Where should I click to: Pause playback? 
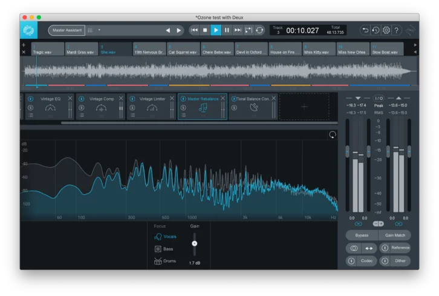(x=227, y=30)
